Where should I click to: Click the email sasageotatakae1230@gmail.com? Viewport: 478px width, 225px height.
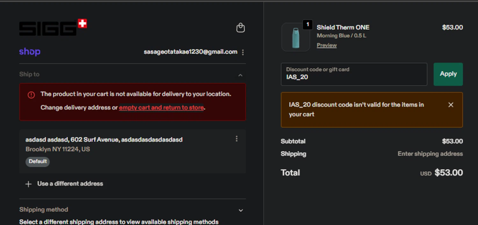[x=191, y=52]
